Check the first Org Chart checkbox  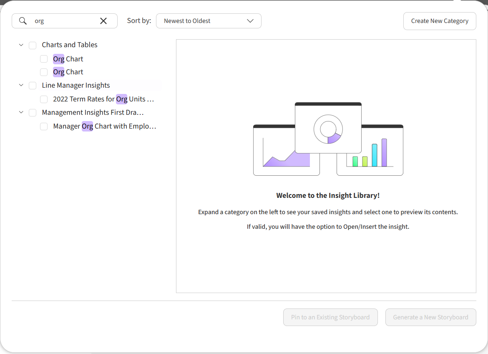coord(44,59)
